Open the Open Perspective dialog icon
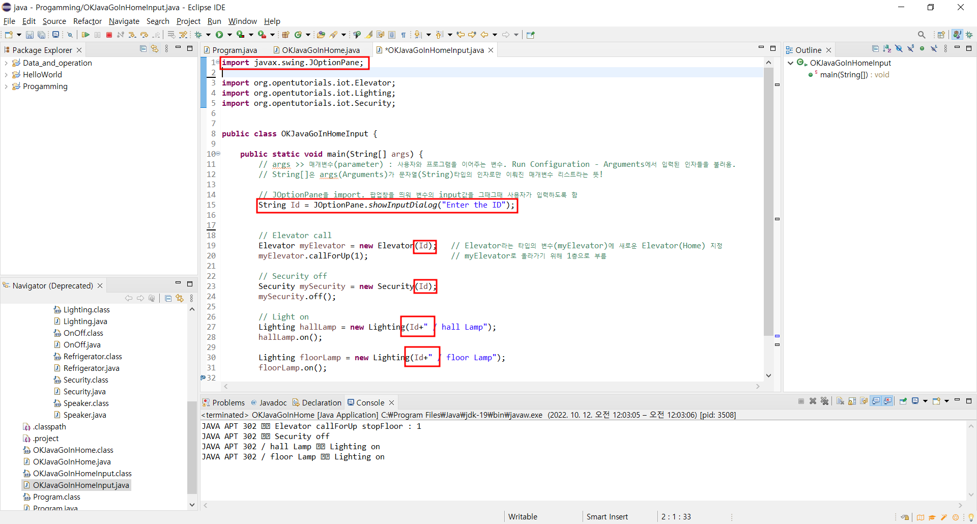 click(941, 35)
